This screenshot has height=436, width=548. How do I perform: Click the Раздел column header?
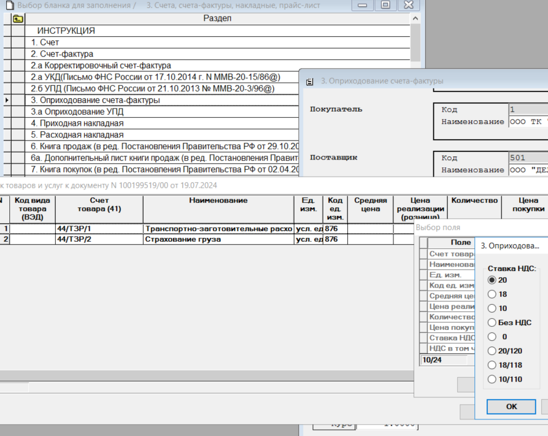tap(217, 18)
